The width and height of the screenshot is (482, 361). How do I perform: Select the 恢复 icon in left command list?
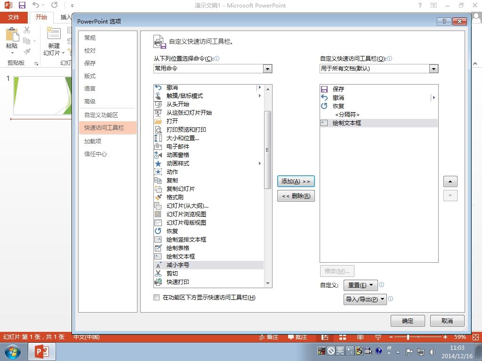[158, 231]
